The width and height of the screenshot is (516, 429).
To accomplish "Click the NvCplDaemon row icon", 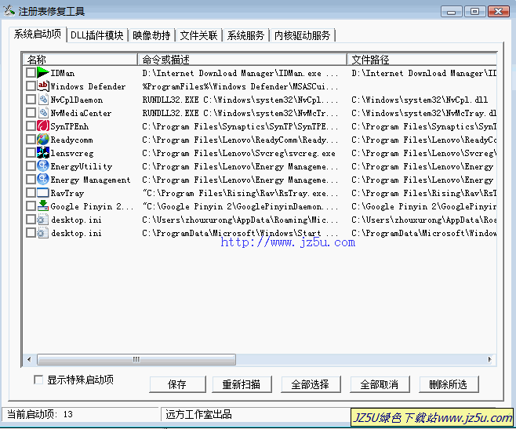I will pyautogui.click(x=43, y=100).
